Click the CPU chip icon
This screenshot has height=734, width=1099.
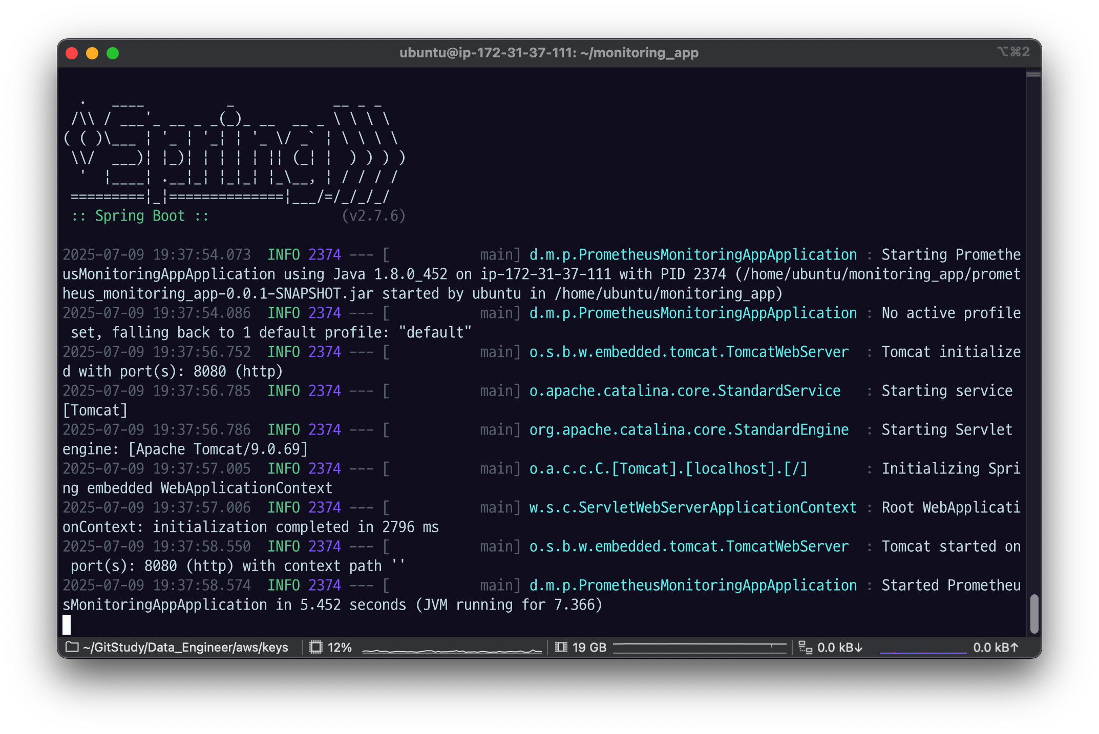[x=316, y=647]
